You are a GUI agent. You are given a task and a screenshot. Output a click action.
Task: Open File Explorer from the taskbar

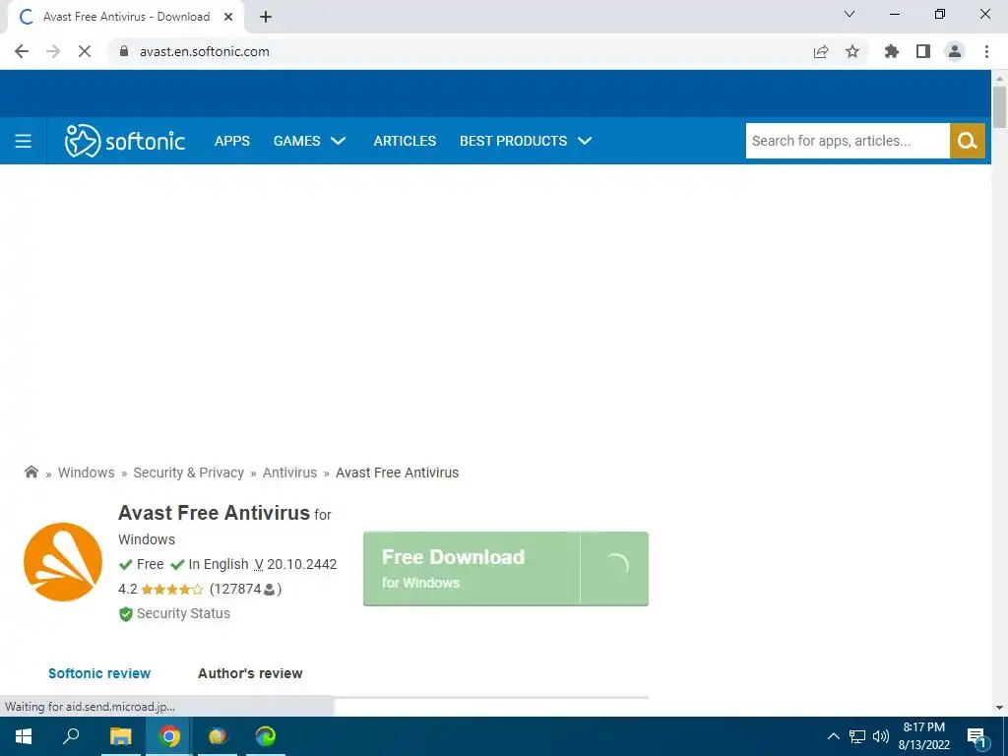(x=120, y=736)
